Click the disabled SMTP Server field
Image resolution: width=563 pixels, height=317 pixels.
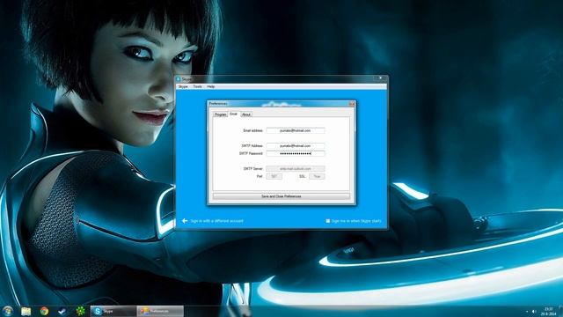[x=296, y=168]
